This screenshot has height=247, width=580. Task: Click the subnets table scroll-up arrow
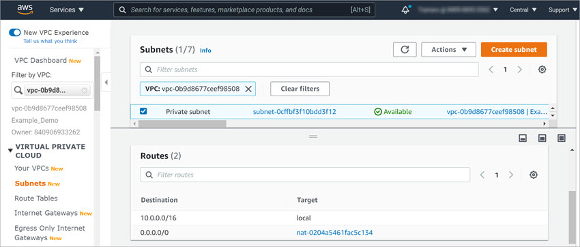point(553,108)
